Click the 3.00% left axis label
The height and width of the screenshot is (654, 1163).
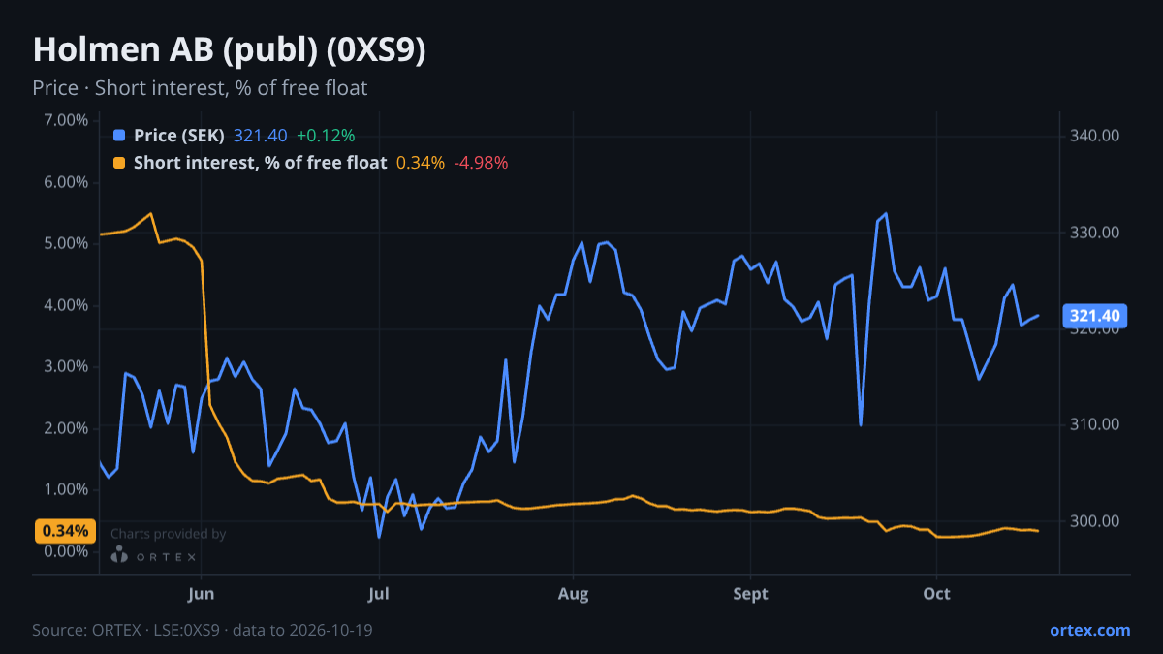click(x=66, y=366)
